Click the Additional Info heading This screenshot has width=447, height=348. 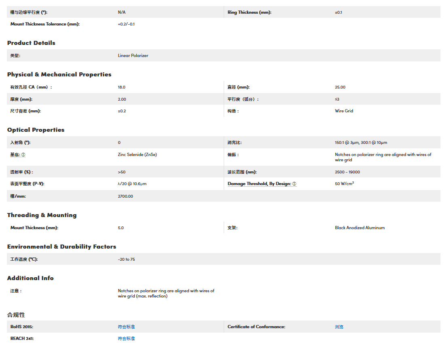30,278
